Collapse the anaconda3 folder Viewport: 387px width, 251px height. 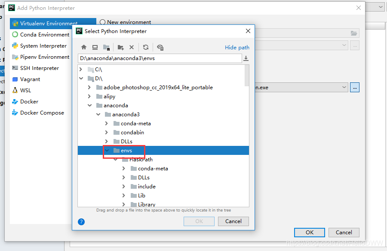click(98, 114)
